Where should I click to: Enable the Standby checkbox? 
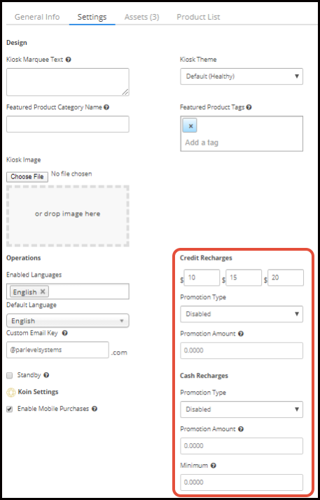10,376
